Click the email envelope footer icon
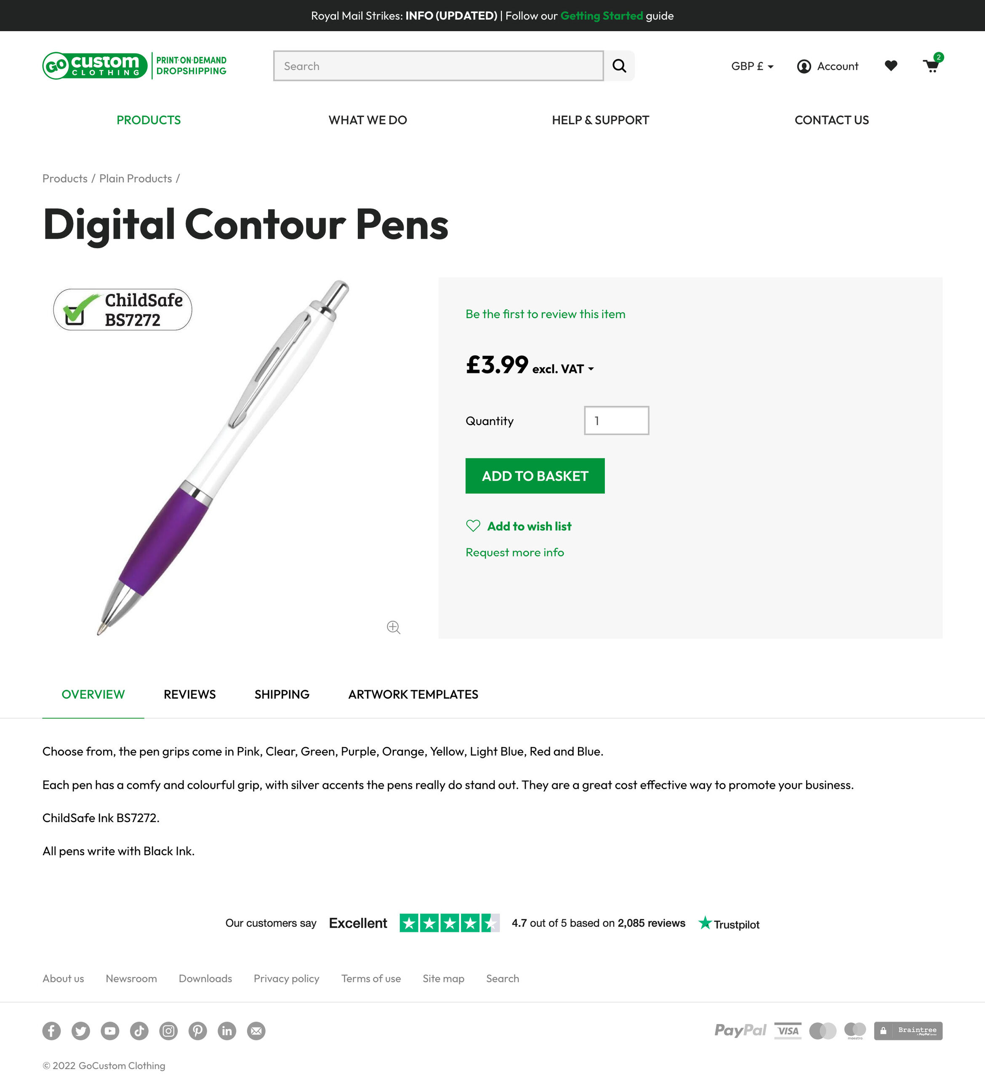The image size is (985, 1091). click(x=256, y=1031)
